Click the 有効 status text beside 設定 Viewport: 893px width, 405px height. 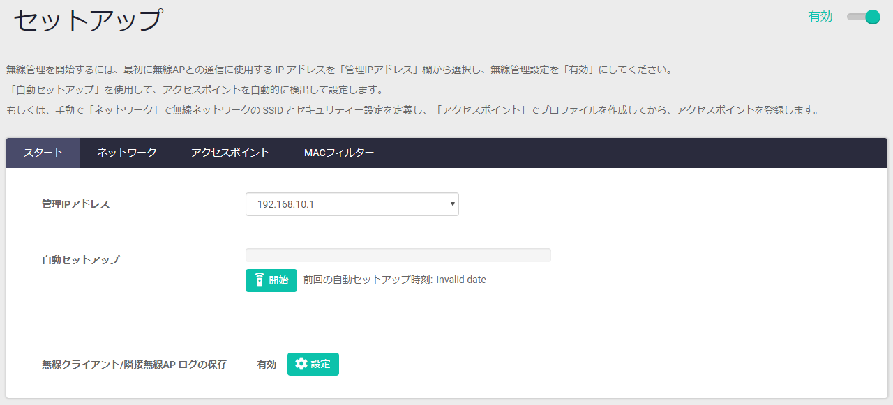tap(267, 364)
